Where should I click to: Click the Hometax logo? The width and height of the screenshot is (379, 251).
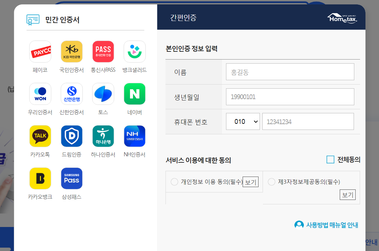(x=342, y=18)
